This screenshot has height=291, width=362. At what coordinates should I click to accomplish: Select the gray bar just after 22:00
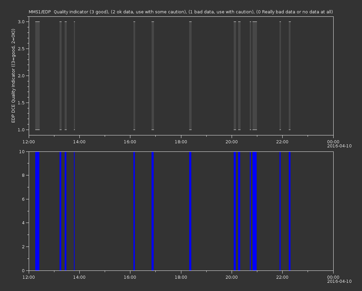click(x=290, y=76)
